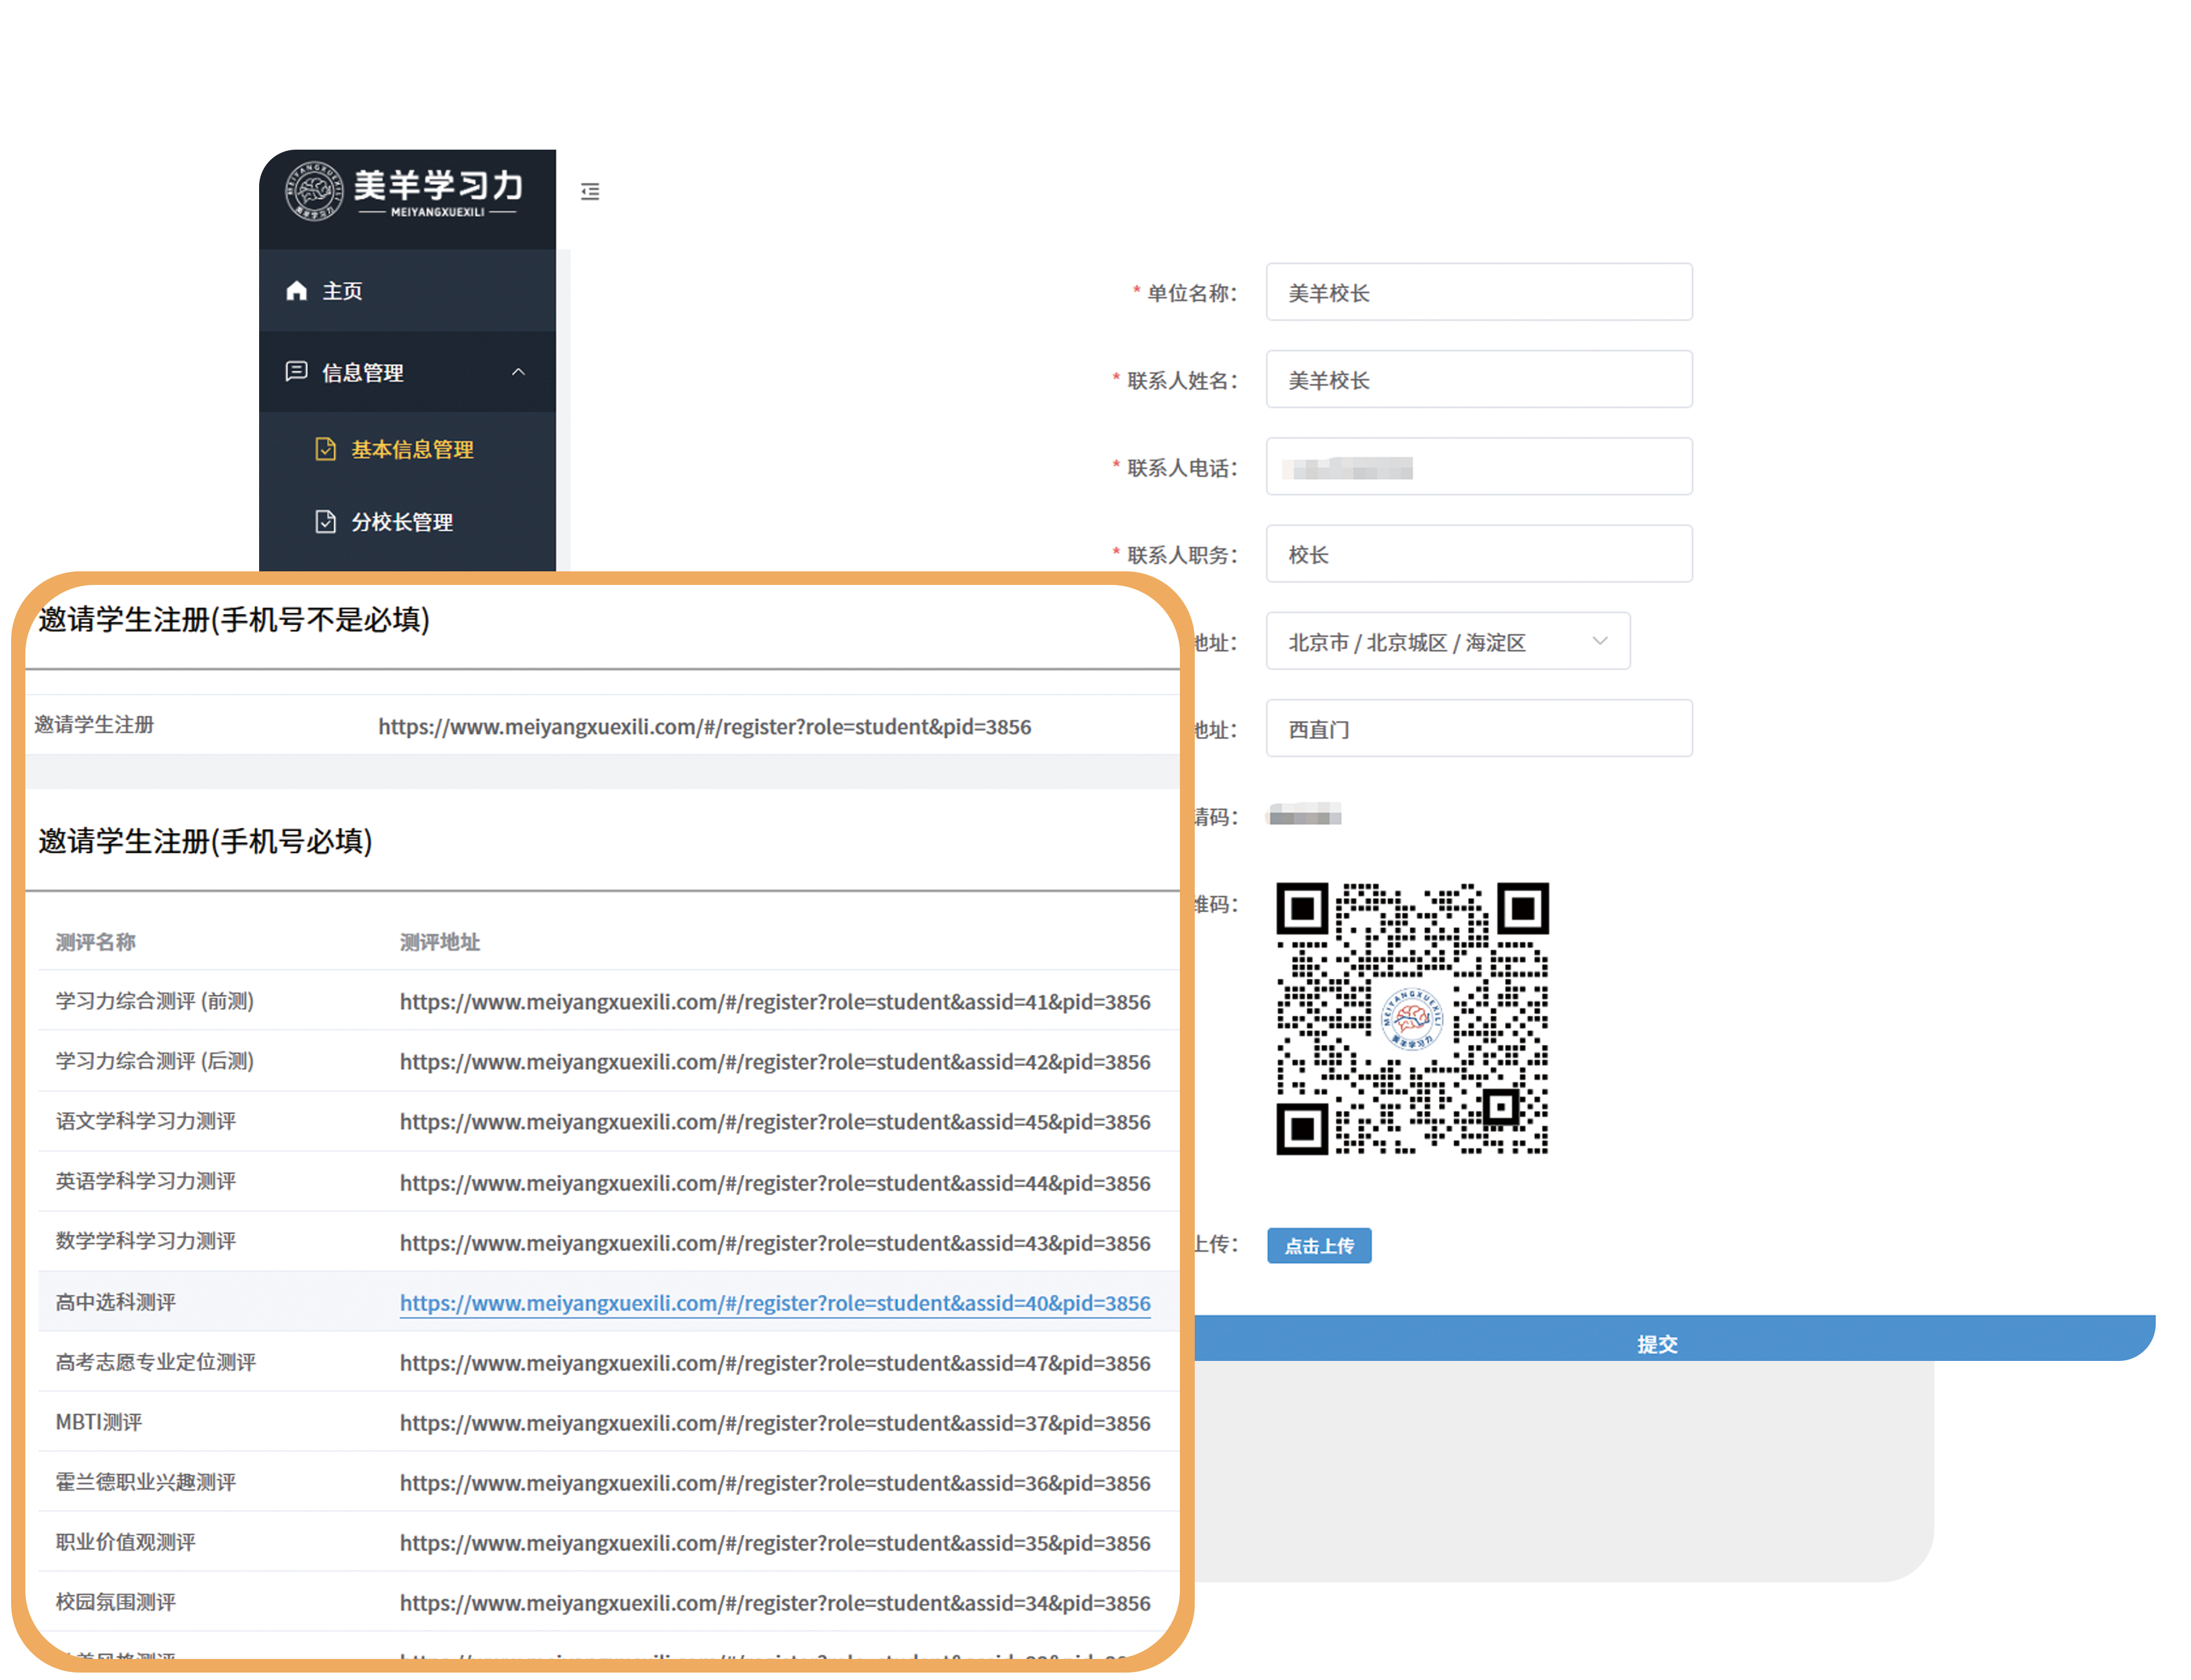Screen dimensions: 2191x1680
Task: Collapse the 信息管理 menu chevron
Action: click(x=518, y=372)
